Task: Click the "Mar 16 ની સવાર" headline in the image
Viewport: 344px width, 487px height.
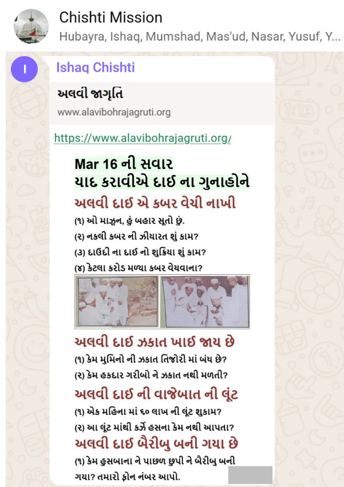Action: tap(124, 164)
